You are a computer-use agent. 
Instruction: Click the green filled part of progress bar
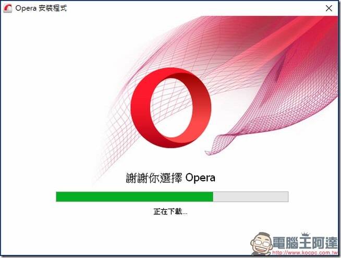(x=135, y=197)
